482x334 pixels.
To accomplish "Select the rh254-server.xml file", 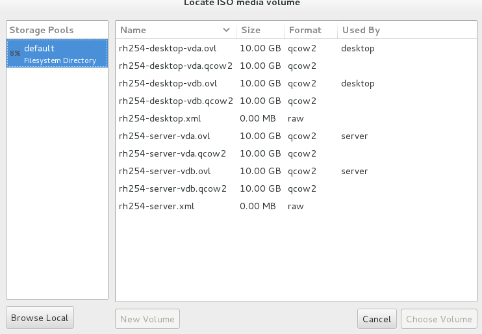I will click(296, 206).
